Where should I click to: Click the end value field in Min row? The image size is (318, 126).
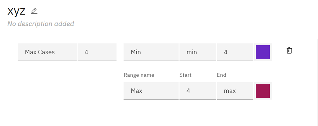pyautogui.click(x=235, y=52)
